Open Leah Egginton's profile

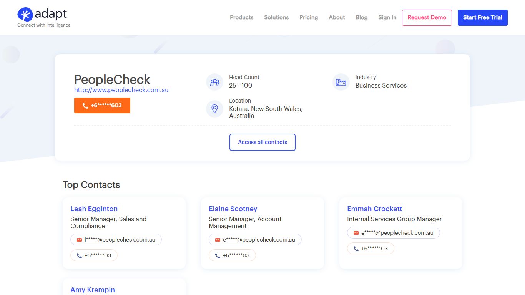[94, 209]
